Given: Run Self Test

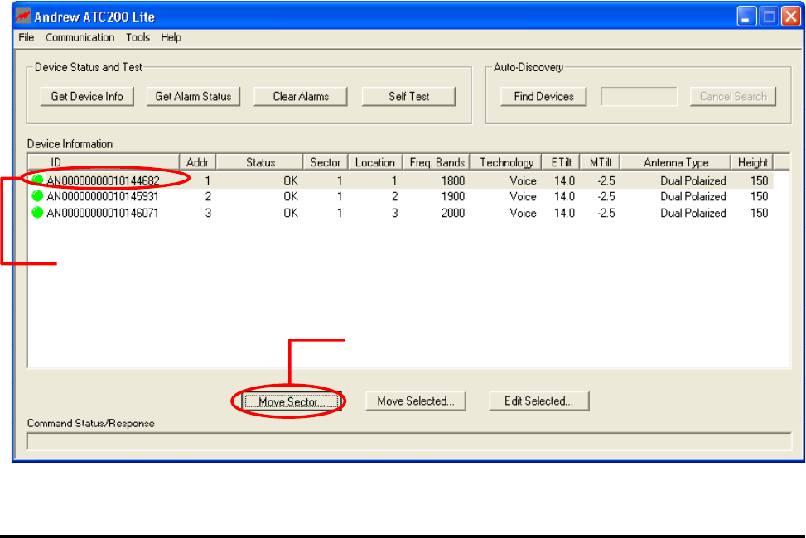Looking at the screenshot, I should click(x=408, y=97).
